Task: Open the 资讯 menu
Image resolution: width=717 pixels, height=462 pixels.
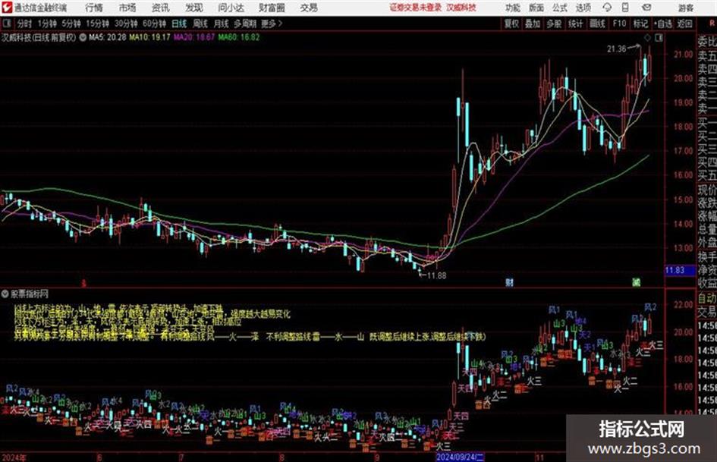Action: coord(161,8)
